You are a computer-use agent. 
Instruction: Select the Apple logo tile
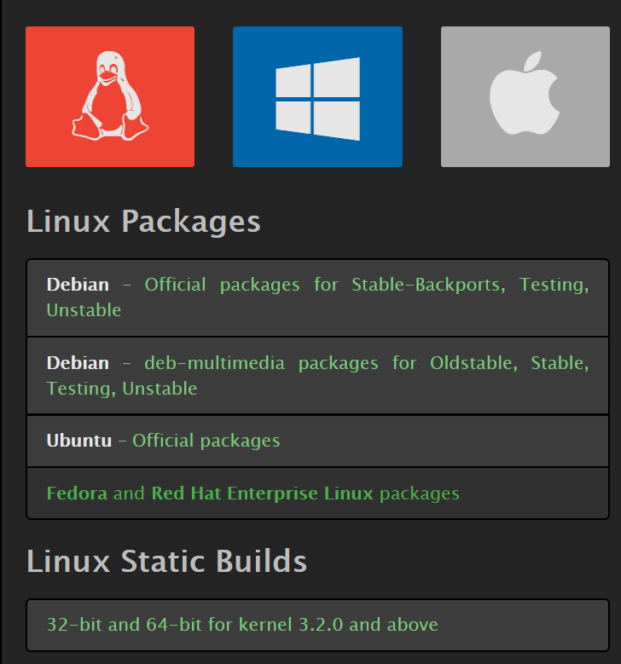click(x=525, y=96)
